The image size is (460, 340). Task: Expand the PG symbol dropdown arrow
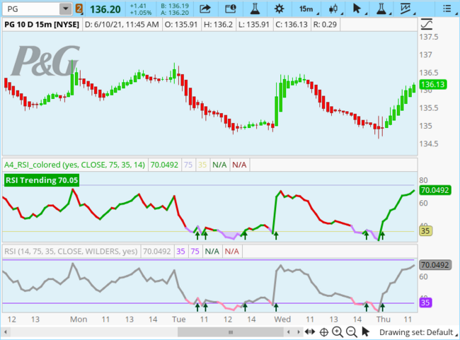point(65,9)
